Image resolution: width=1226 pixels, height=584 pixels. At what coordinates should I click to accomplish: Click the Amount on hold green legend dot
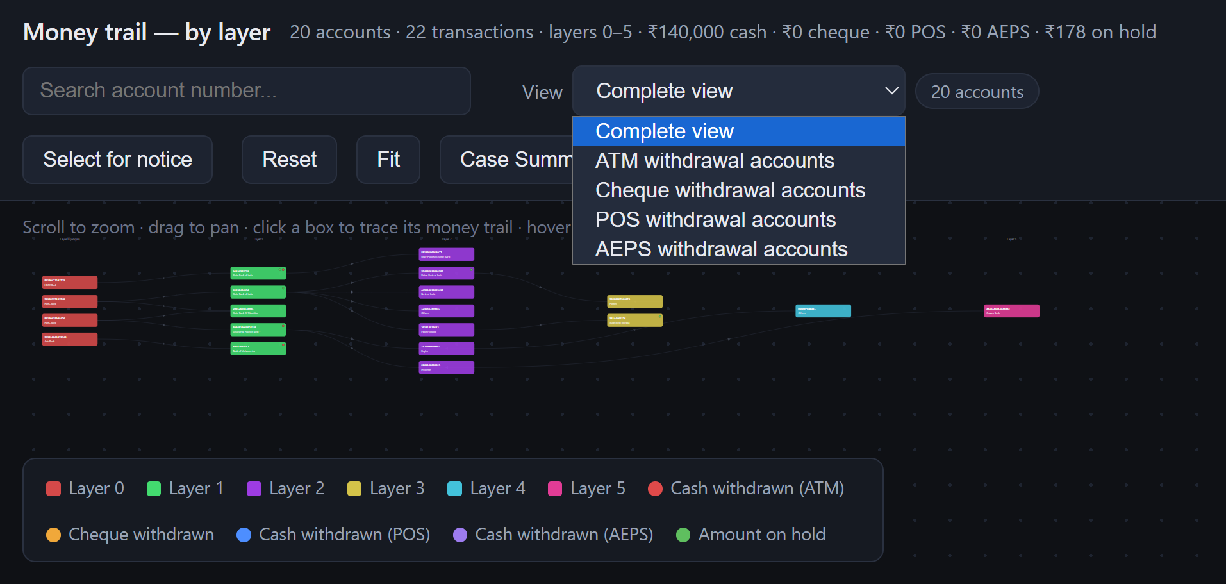coord(683,535)
